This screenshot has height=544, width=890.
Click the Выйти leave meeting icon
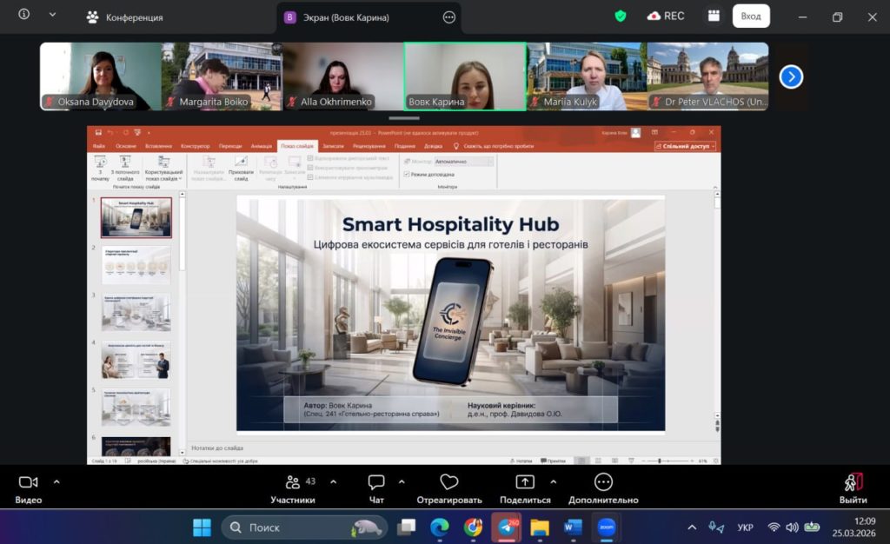pyautogui.click(x=853, y=482)
